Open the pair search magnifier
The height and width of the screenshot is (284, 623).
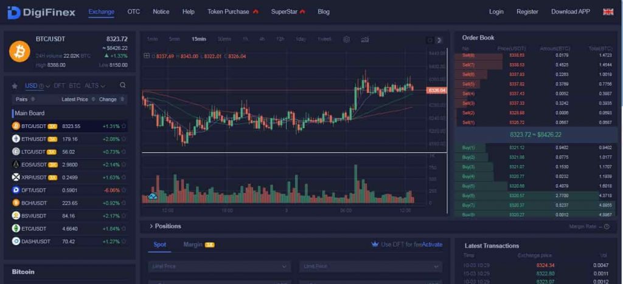point(123,86)
